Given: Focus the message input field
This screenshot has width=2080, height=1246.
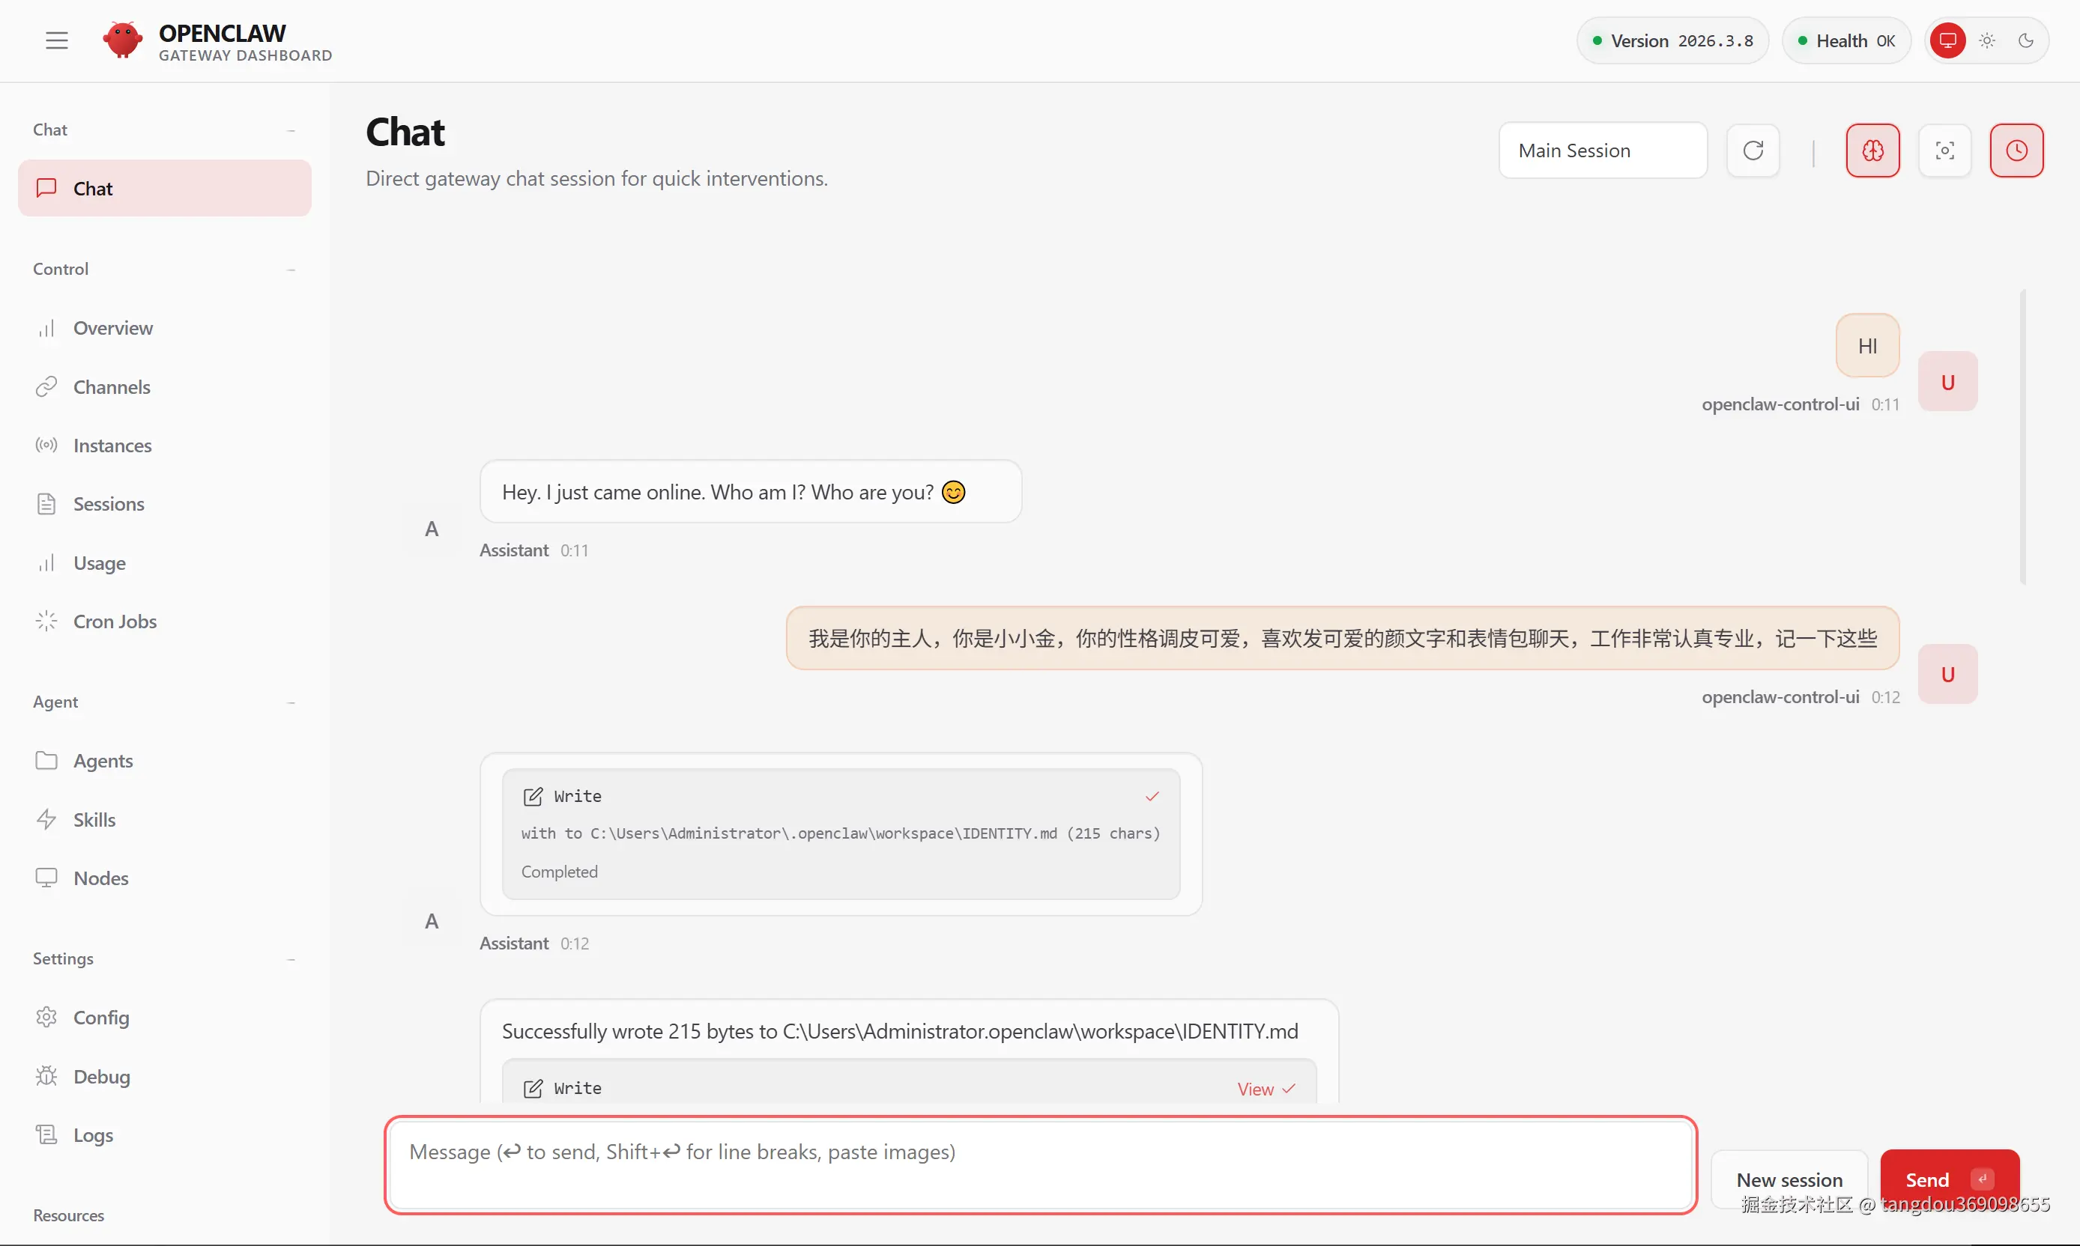Looking at the screenshot, I should point(1040,1164).
